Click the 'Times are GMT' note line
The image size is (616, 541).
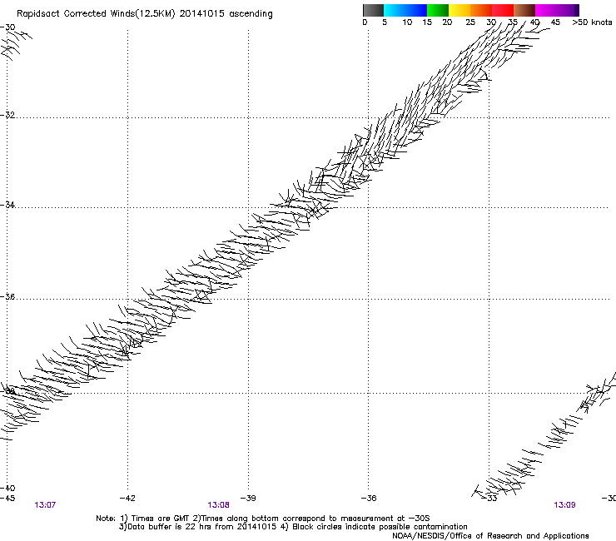(263, 519)
